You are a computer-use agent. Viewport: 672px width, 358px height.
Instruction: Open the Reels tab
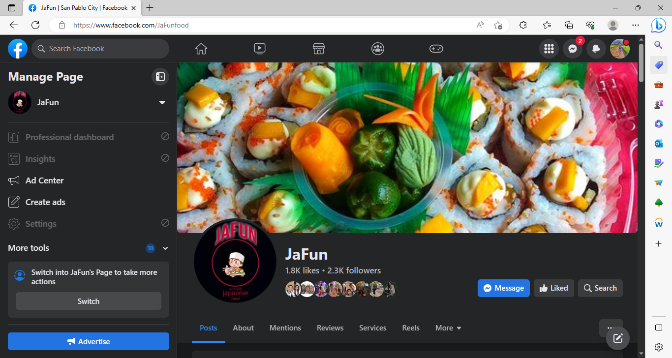(411, 328)
